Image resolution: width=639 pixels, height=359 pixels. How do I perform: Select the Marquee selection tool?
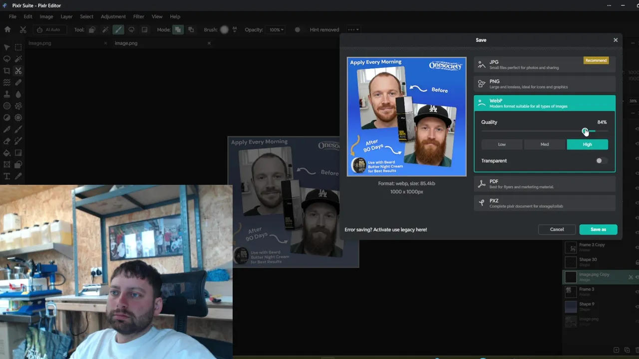coord(18,47)
